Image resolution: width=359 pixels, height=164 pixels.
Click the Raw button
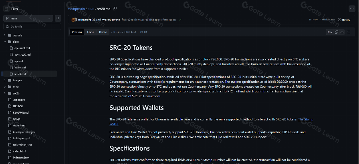click(329, 32)
